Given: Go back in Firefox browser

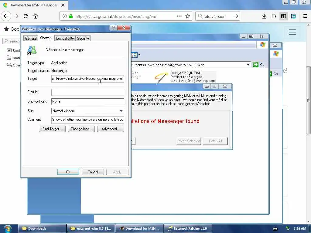Looking at the screenshot, I should point(6,16).
